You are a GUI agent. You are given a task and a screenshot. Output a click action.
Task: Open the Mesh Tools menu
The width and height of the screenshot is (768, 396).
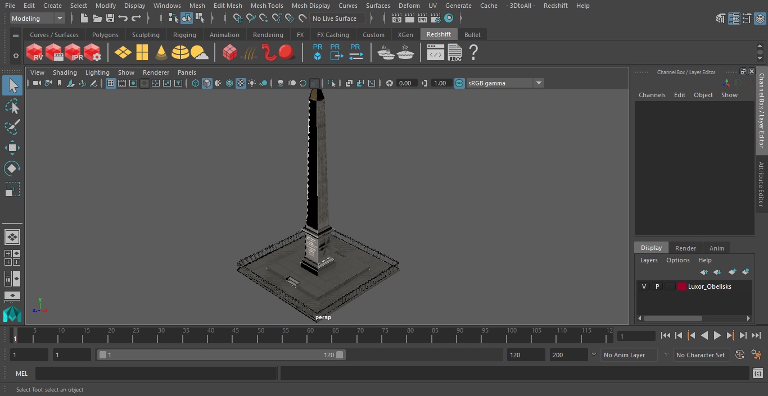pos(266,6)
